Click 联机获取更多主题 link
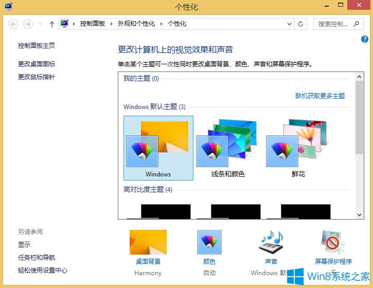The height and width of the screenshot is (288, 373). pos(320,96)
